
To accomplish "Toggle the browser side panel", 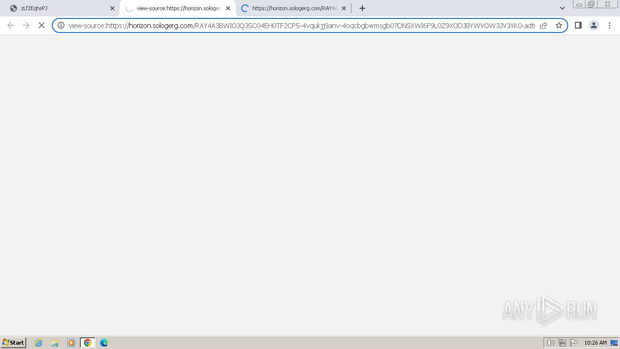I will (x=578, y=25).
